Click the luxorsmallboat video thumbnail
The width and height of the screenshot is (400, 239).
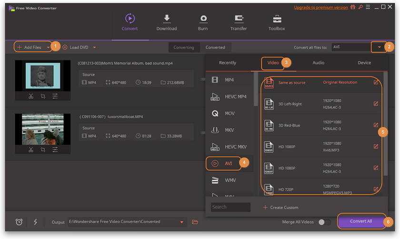(42, 129)
